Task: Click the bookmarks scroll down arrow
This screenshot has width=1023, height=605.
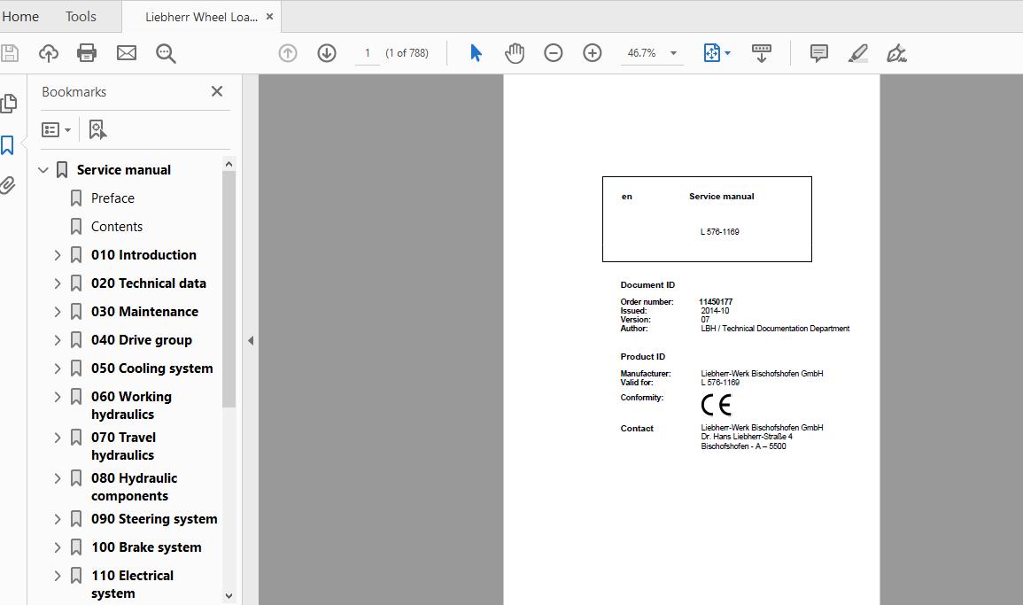Action: pyautogui.click(x=229, y=595)
